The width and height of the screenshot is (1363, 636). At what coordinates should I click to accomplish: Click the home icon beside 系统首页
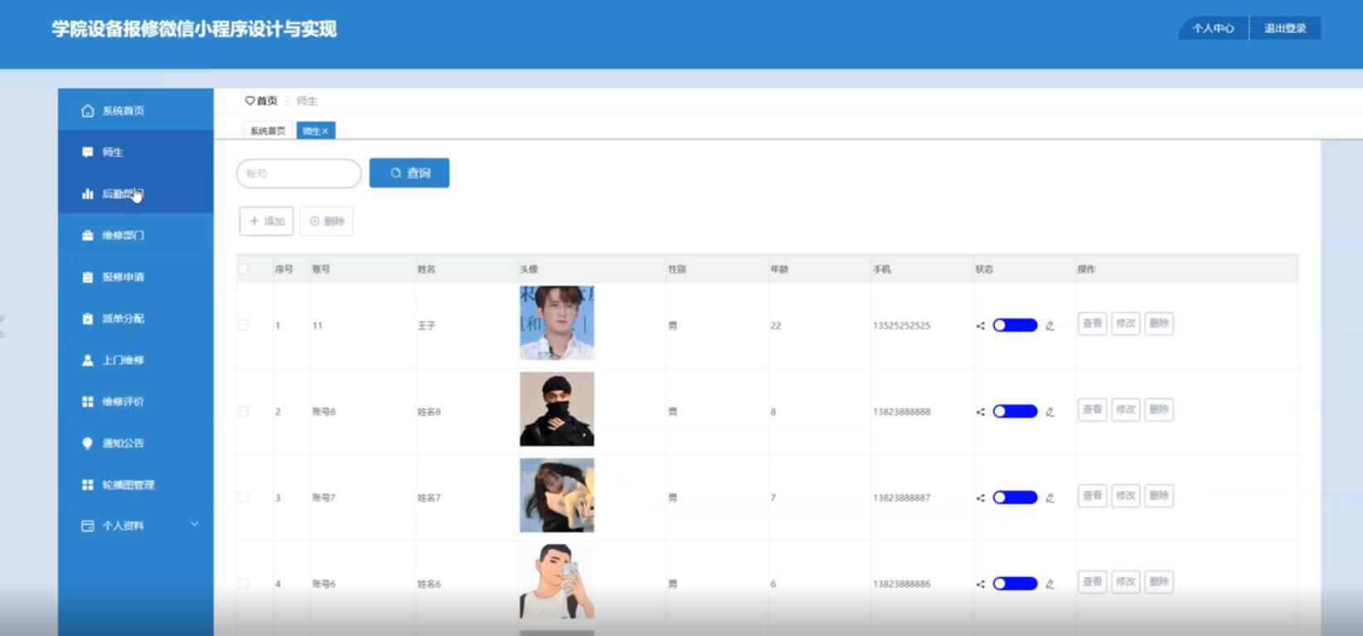tap(87, 111)
